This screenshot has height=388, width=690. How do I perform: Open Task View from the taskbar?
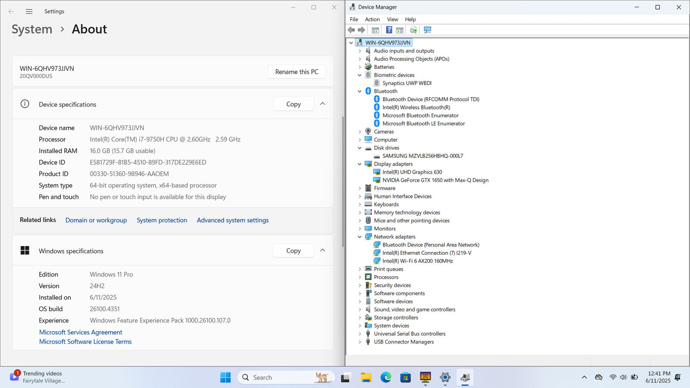click(x=345, y=378)
